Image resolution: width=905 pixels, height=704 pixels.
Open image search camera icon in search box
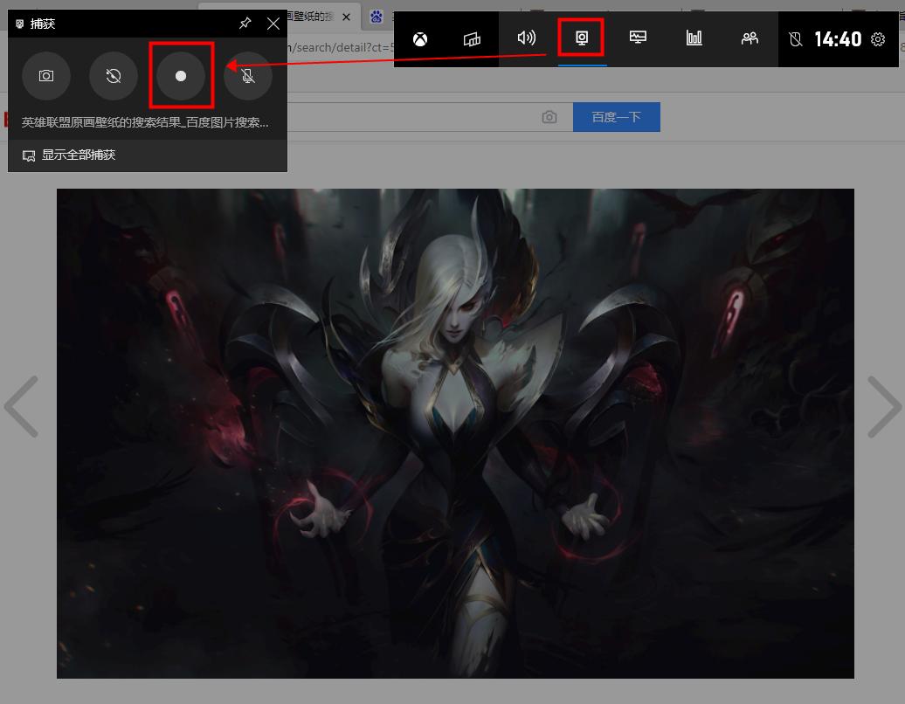click(x=549, y=118)
